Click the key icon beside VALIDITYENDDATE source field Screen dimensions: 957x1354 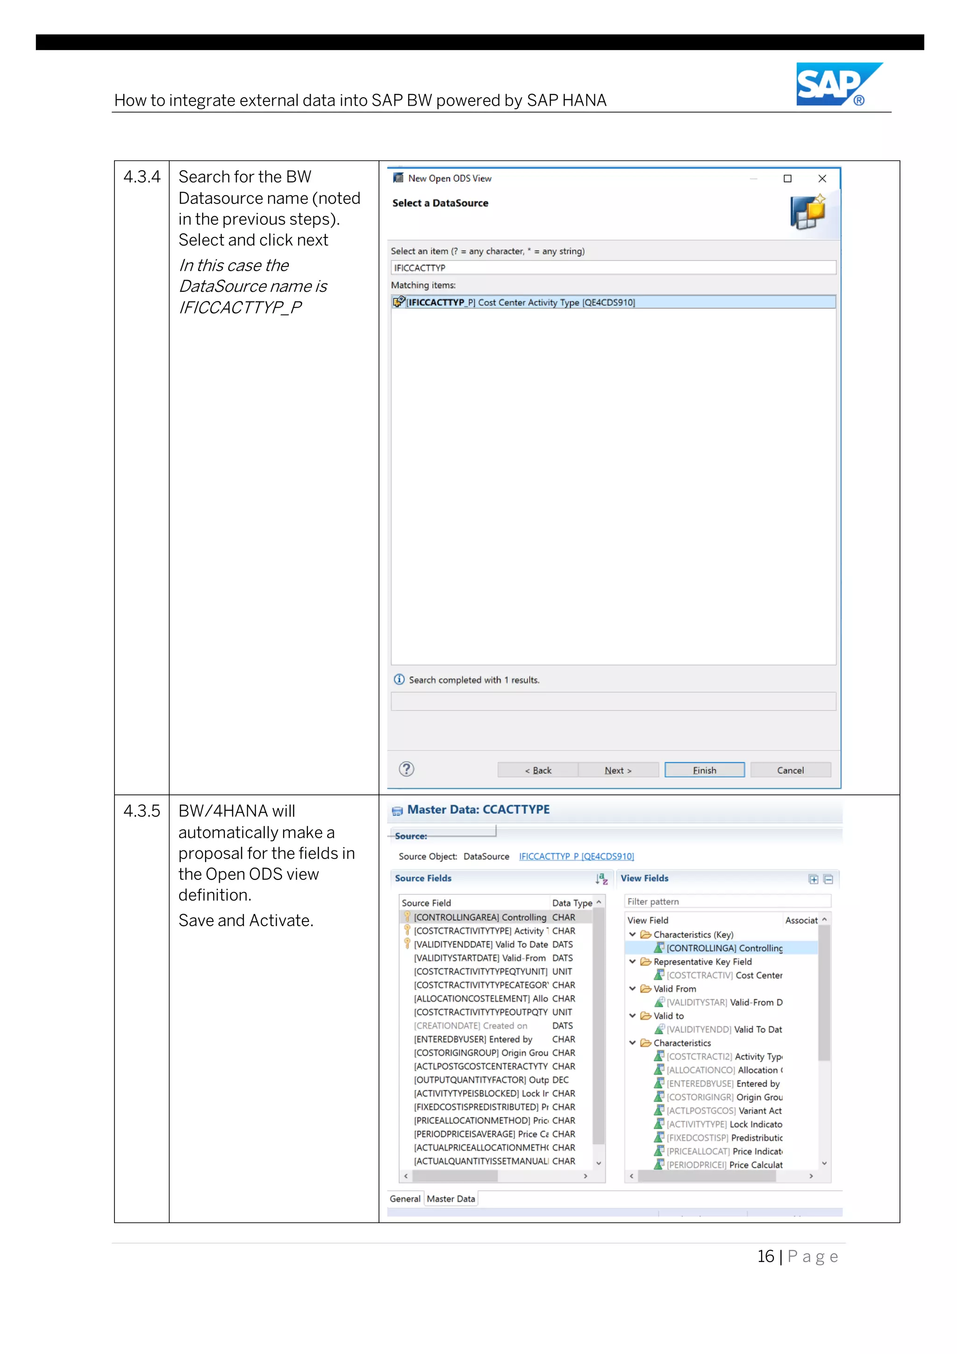[407, 943]
